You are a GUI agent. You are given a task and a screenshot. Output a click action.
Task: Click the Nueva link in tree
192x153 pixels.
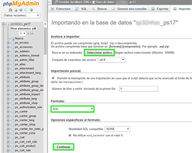(19, 38)
